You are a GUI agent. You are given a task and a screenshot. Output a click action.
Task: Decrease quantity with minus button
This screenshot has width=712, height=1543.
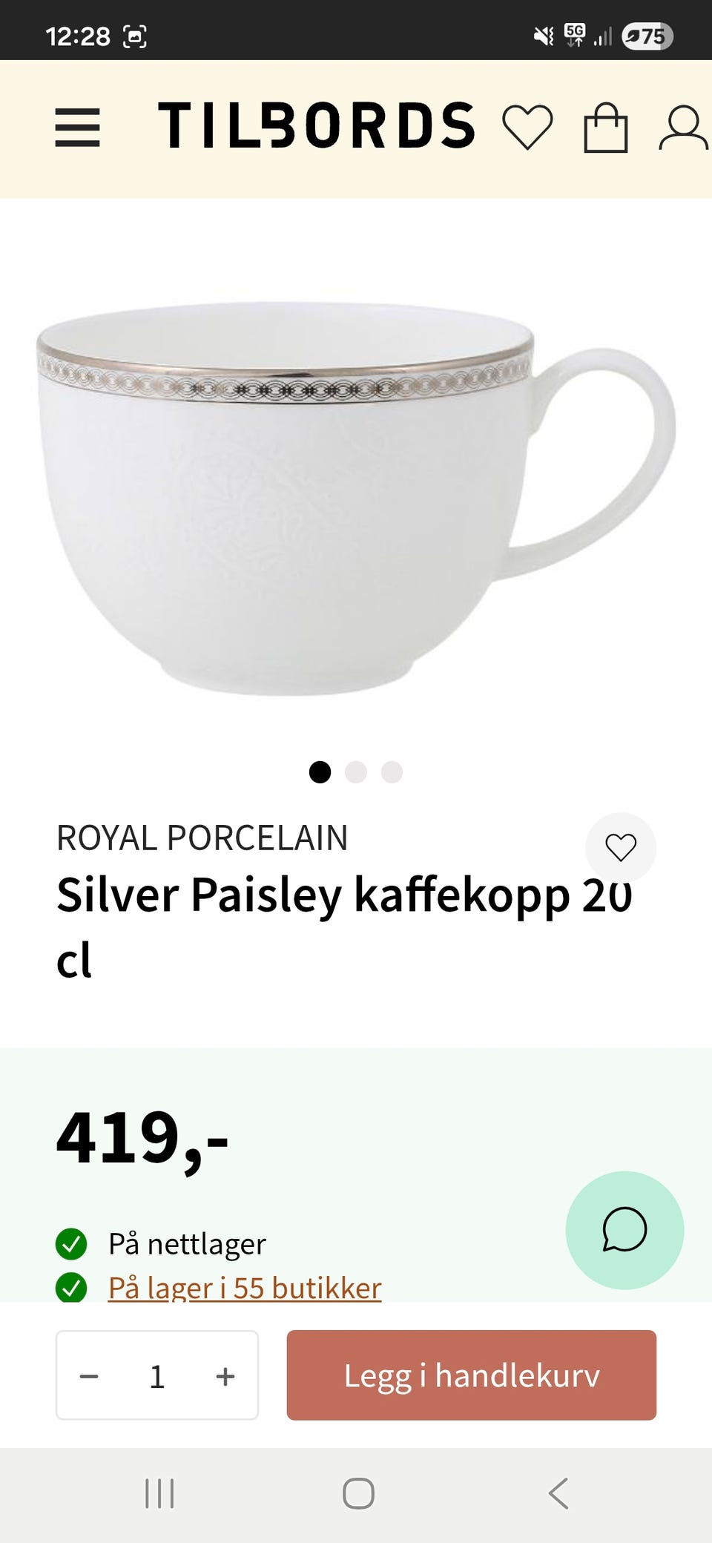(x=89, y=1376)
